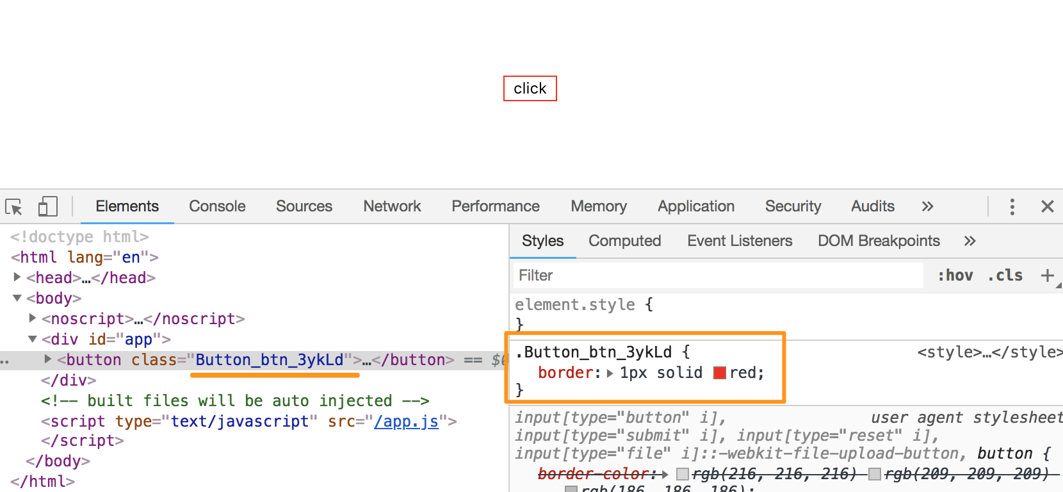Open the Event Listeners sidebar tab
Viewport: 1063px width, 492px height.
pos(740,241)
